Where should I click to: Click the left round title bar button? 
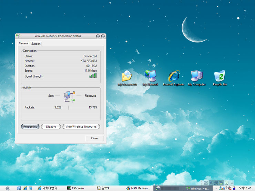98,36
